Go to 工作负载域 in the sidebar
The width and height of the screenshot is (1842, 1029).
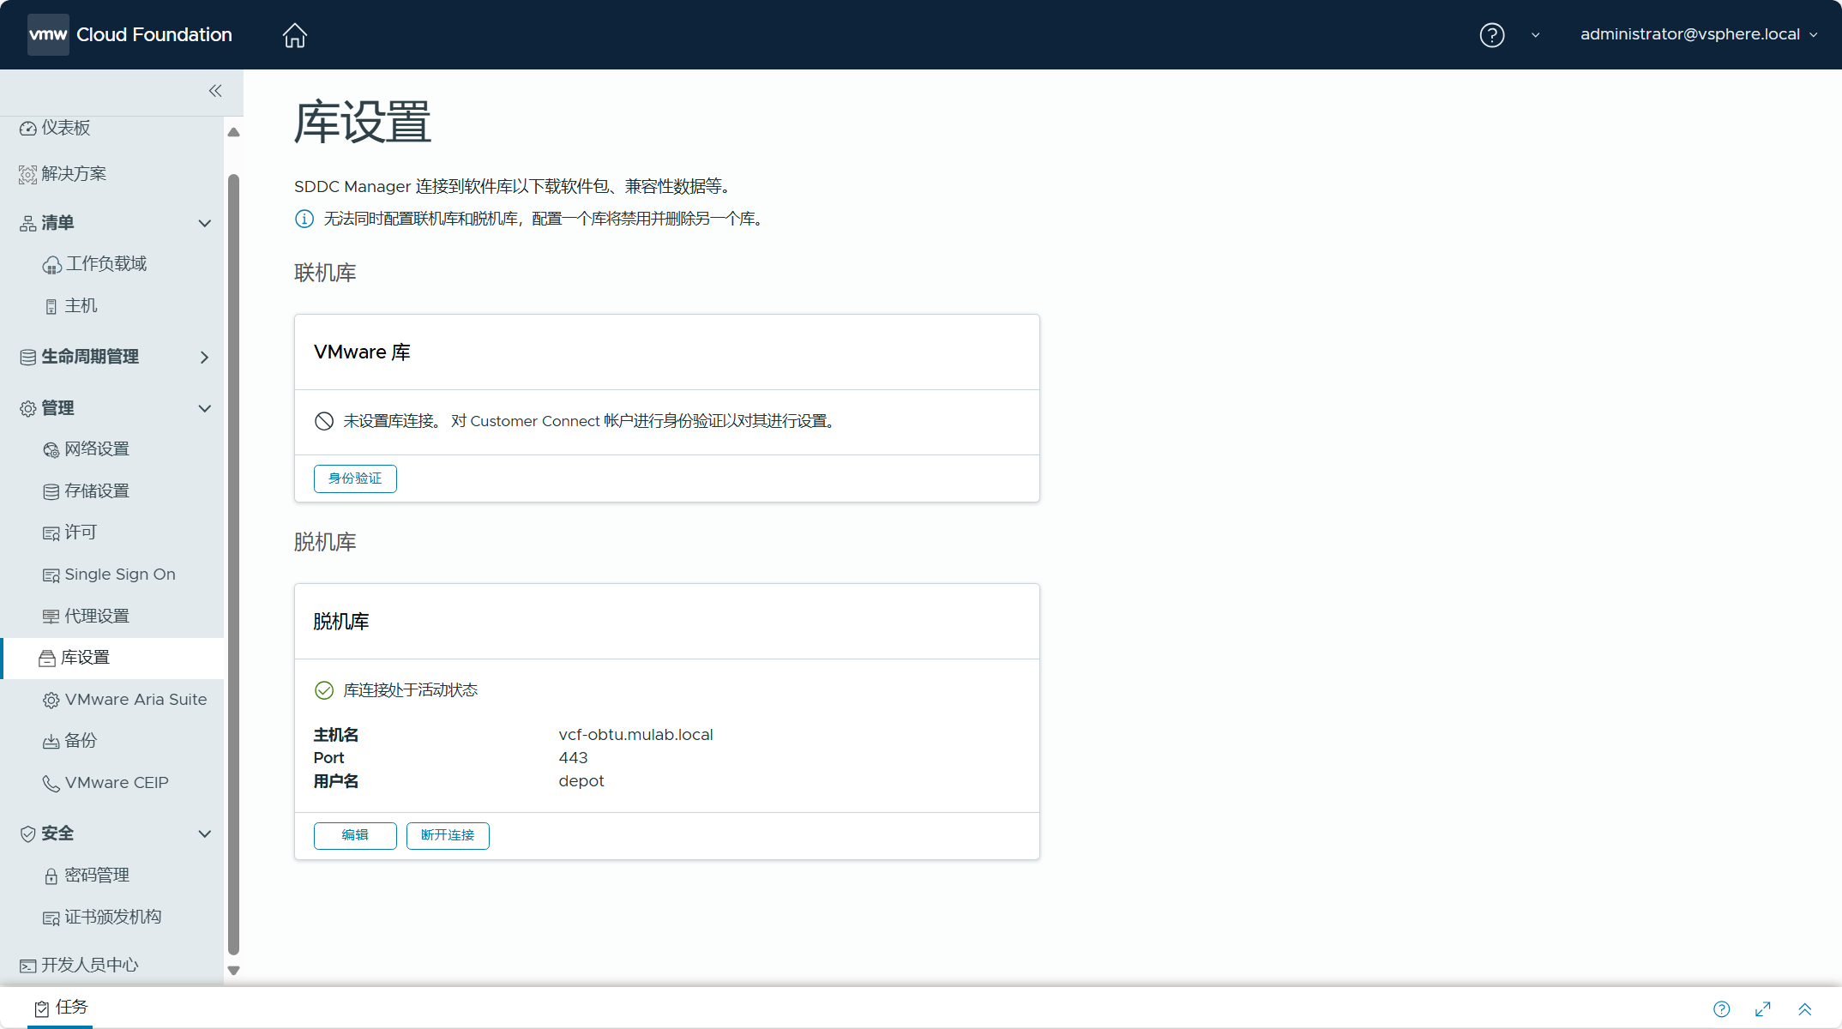[x=106, y=264]
